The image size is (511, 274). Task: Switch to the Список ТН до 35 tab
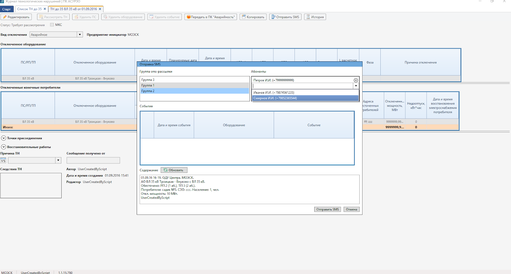(29, 9)
